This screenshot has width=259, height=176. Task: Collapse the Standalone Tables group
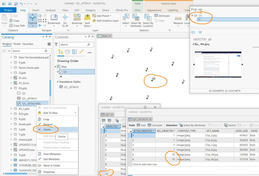(x=58, y=82)
